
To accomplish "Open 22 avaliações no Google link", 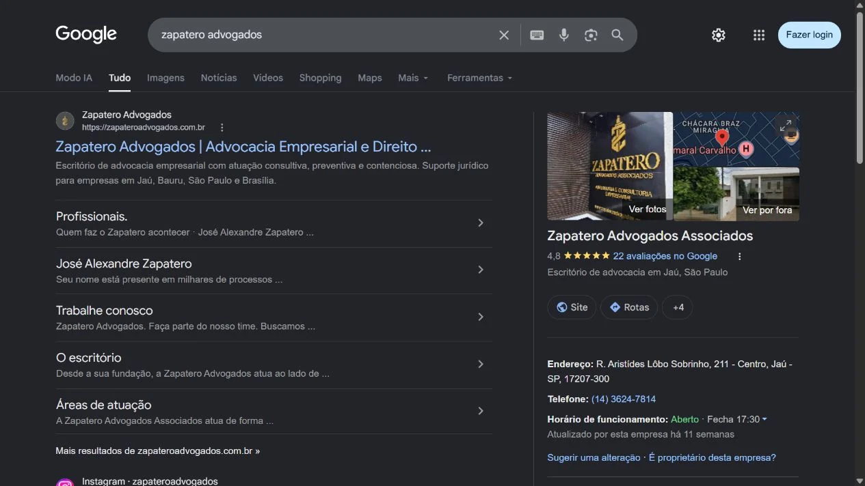I will [x=665, y=256].
